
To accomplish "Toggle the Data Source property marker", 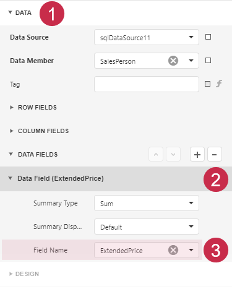I will point(208,37).
